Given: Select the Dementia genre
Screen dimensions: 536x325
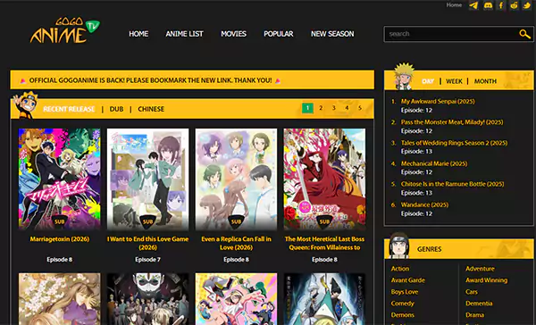Looking at the screenshot, I should (479, 304).
